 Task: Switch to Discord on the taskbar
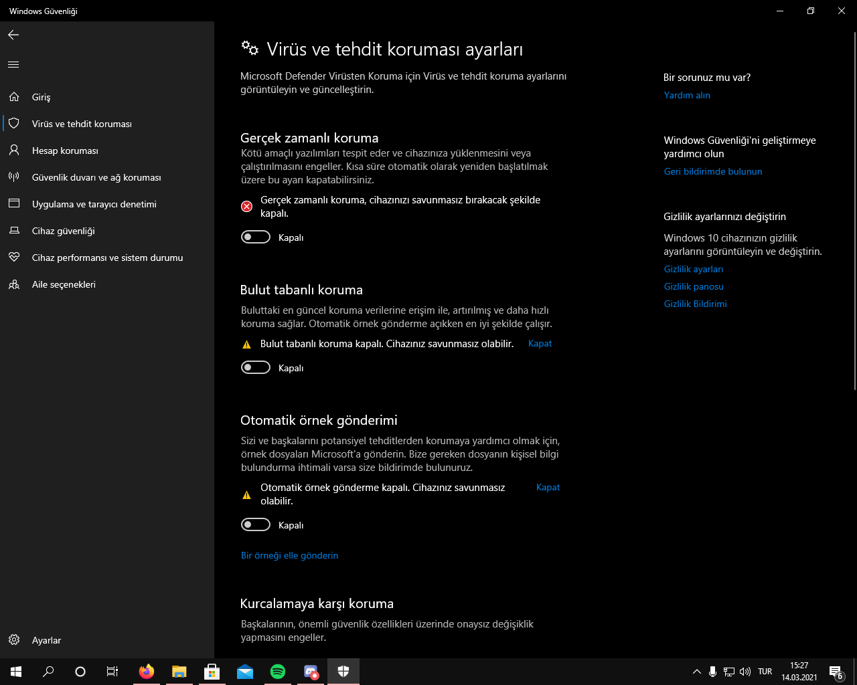point(311,672)
